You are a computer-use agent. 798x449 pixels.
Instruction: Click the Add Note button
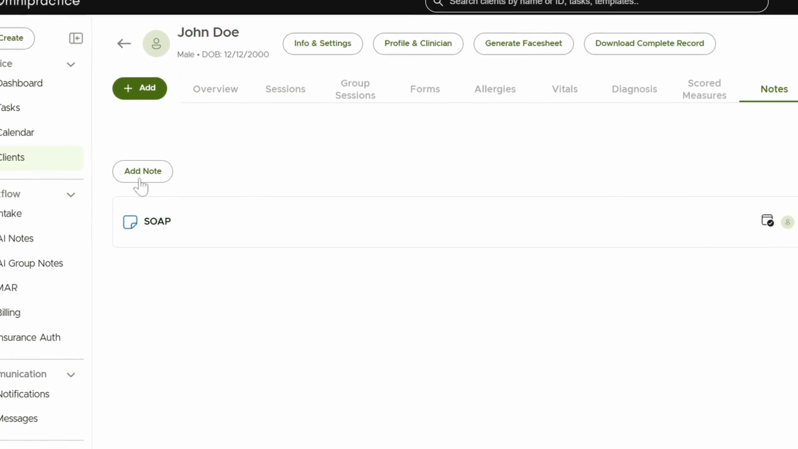tap(143, 171)
